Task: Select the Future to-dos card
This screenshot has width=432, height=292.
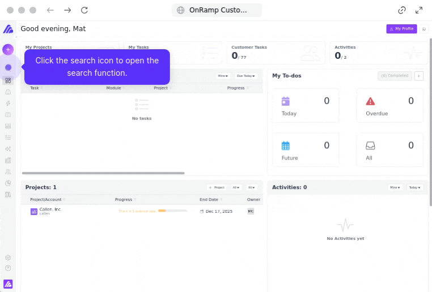Action: tap(306, 151)
